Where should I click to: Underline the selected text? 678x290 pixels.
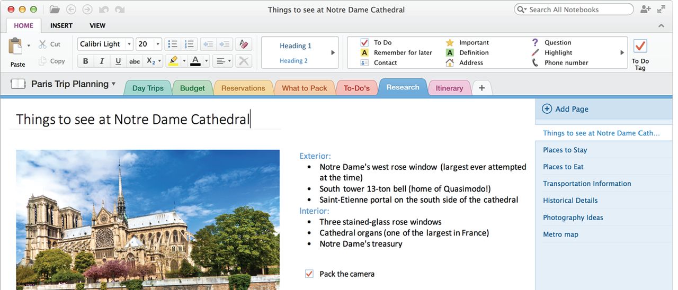pyautogui.click(x=118, y=61)
